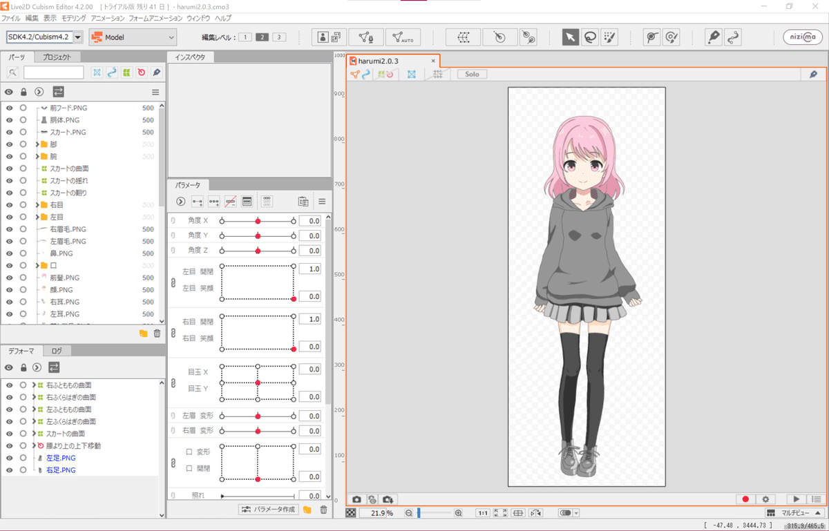This screenshot has height=531, width=829.
Task: Switch to the プロジェクト tab
Action: [57, 57]
